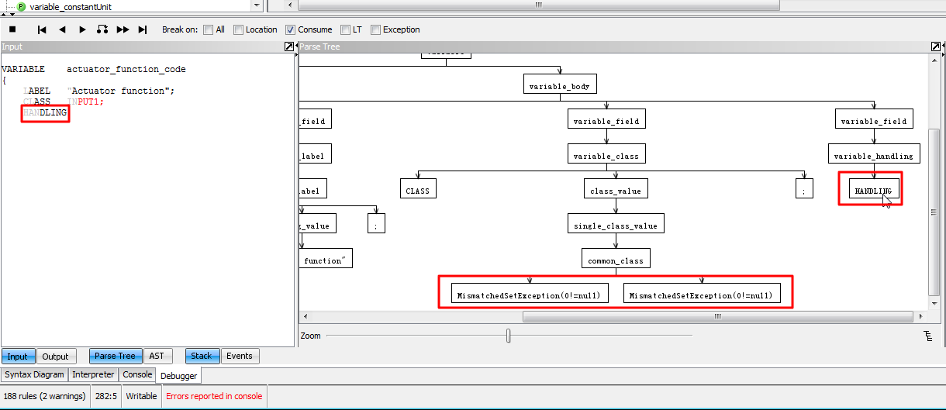The height and width of the screenshot is (410, 946).
Task: Click the 282:5 cursor position status
Action: (105, 396)
